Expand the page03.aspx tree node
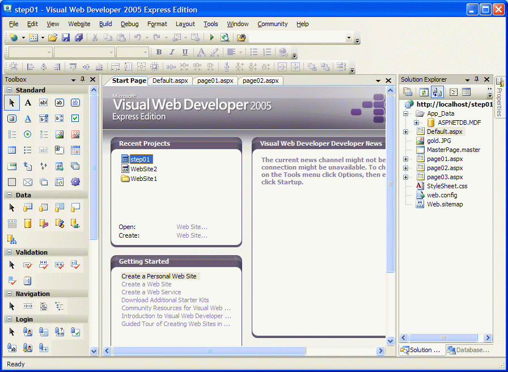 (405, 177)
